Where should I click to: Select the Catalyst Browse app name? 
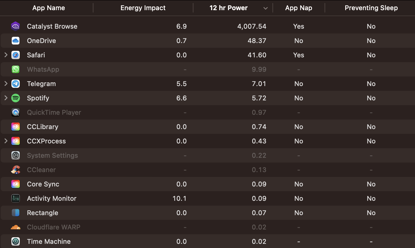point(52,26)
